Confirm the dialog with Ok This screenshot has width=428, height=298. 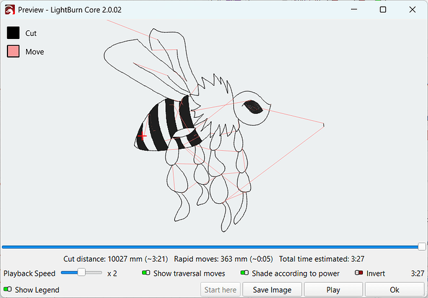(395, 289)
